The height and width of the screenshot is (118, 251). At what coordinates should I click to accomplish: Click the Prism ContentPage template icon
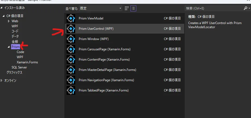click(x=71, y=60)
